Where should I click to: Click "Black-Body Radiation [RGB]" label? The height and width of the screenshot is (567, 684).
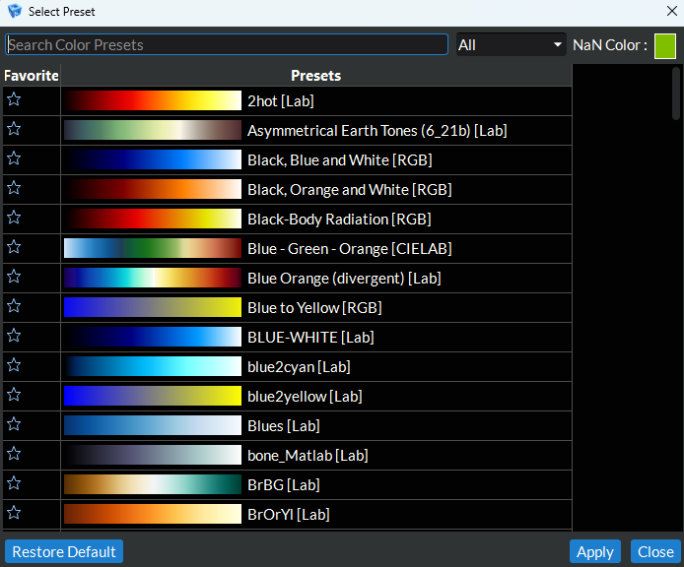coord(339,220)
